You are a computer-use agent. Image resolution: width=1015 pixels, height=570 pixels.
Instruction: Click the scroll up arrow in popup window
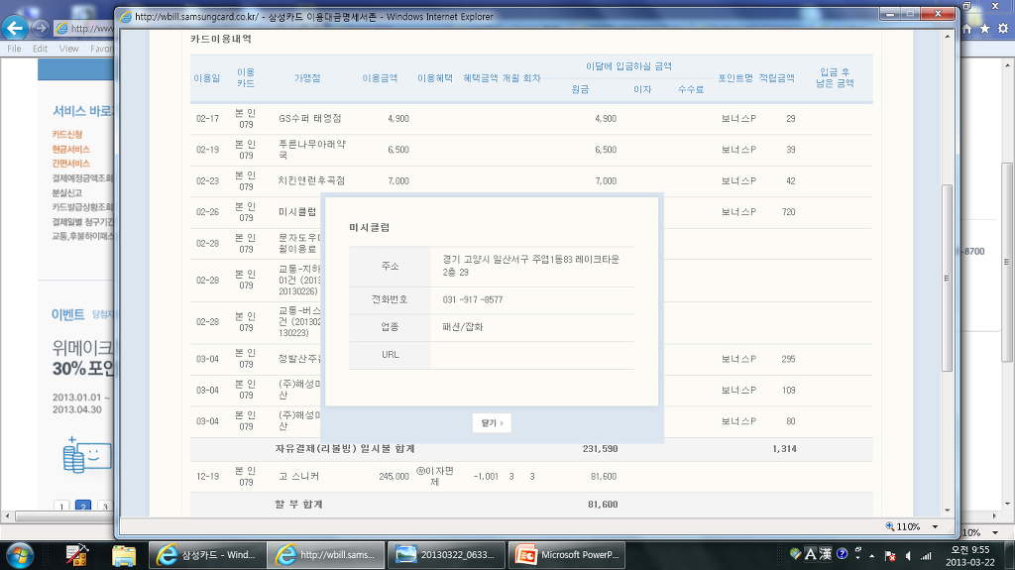(947, 37)
